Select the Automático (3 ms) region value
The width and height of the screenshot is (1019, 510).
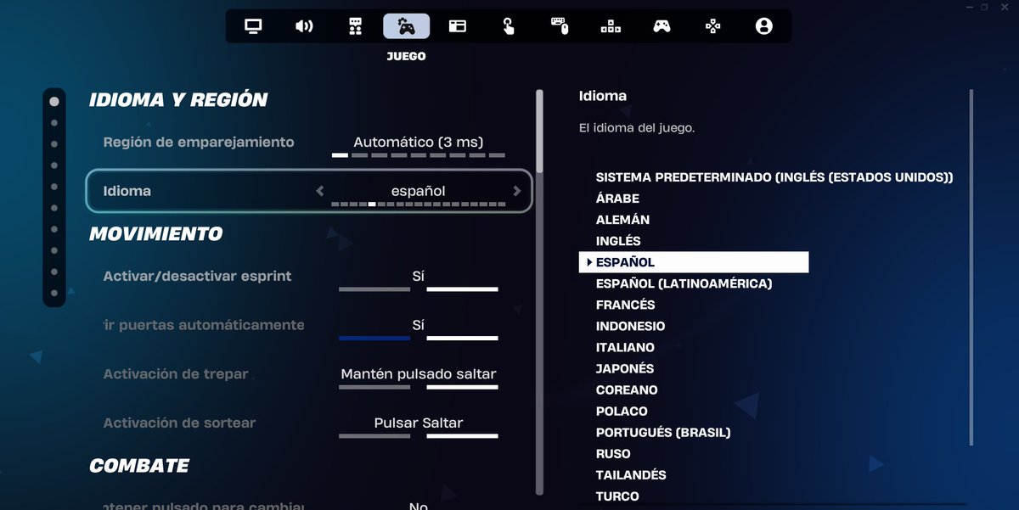coord(419,143)
